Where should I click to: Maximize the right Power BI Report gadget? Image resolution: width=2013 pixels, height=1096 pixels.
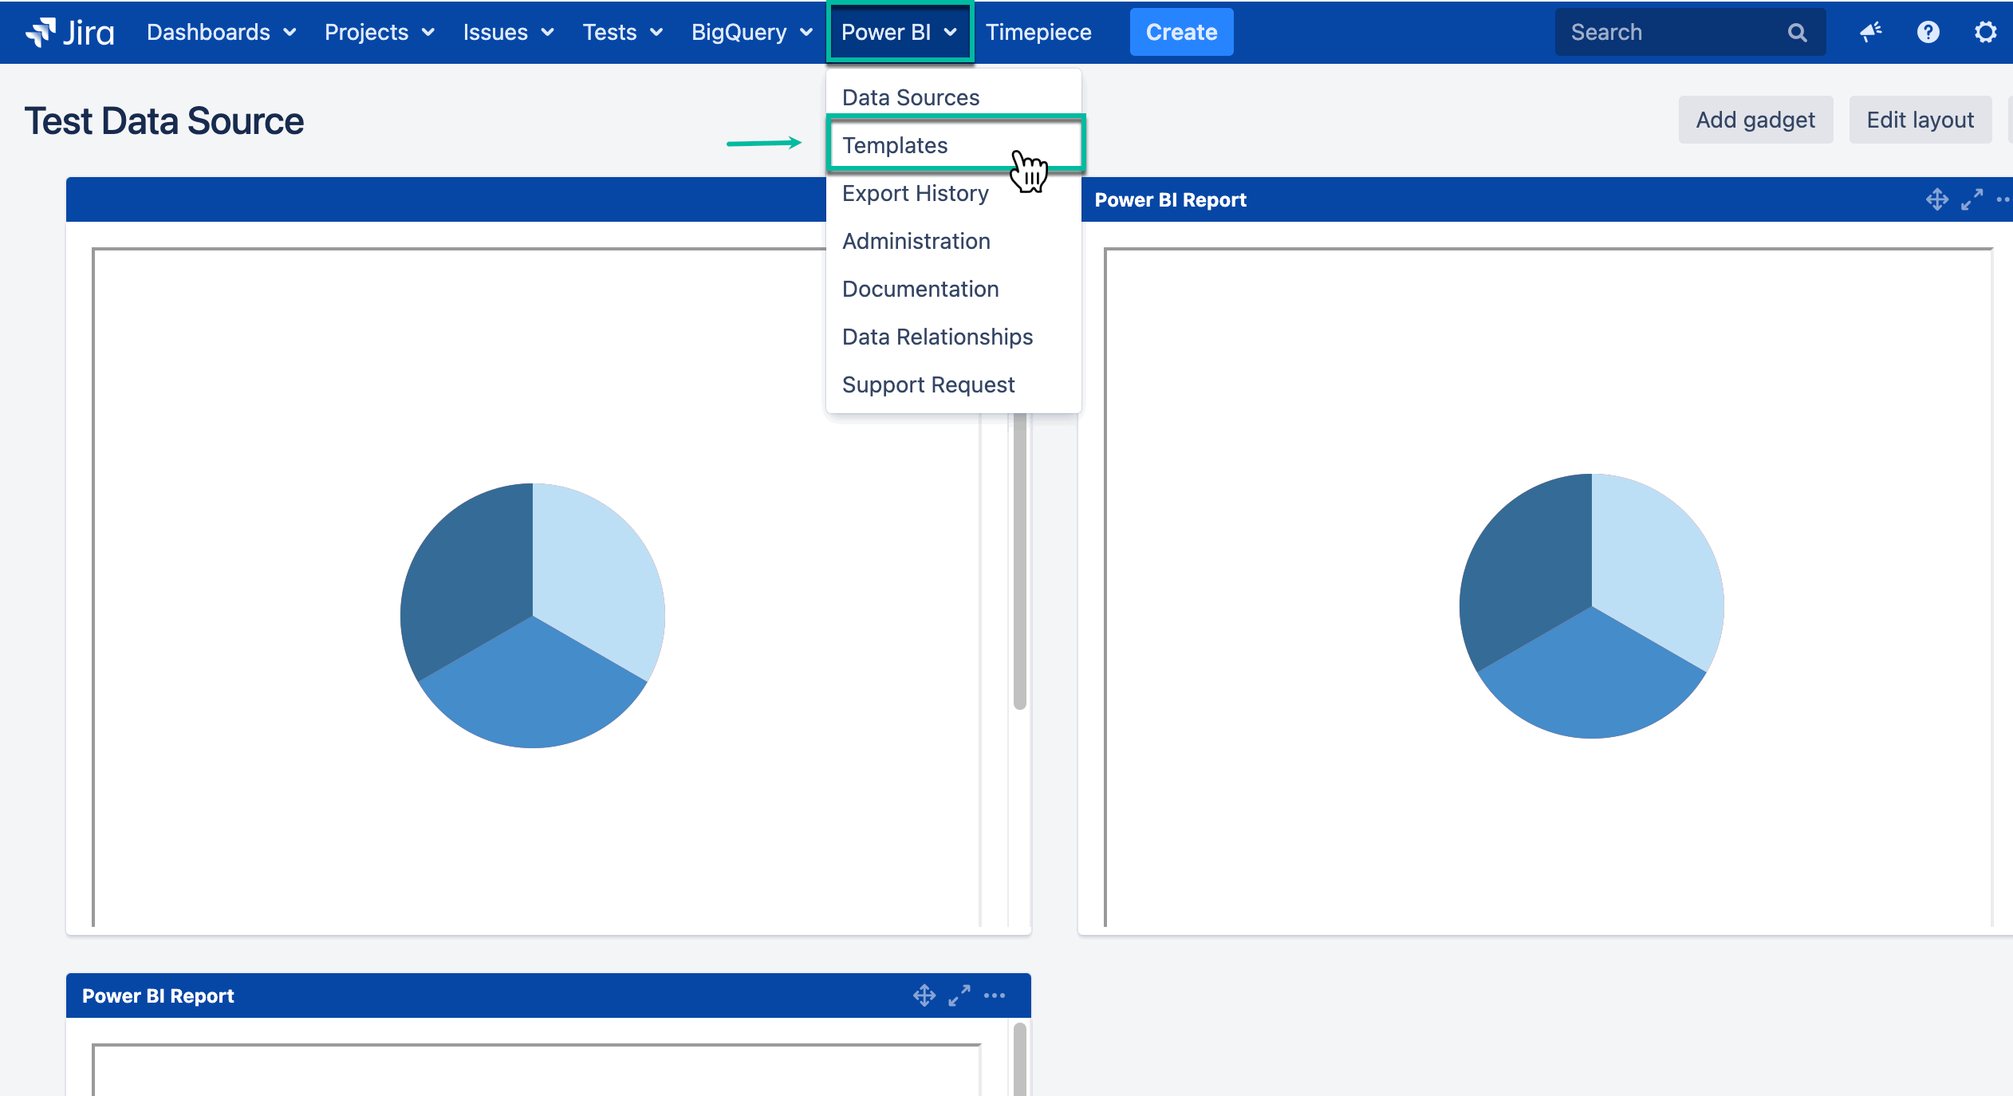(1972, 199)
